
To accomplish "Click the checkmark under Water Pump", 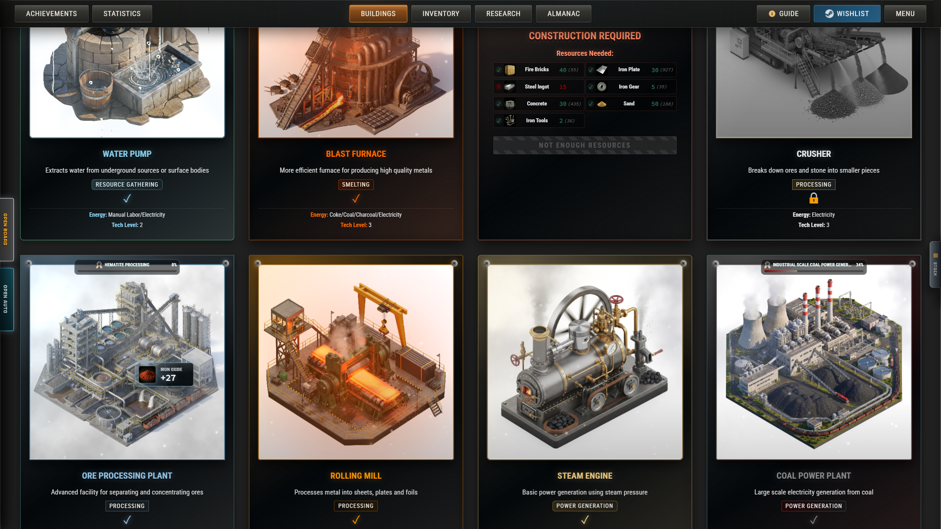I will (127, 198).
